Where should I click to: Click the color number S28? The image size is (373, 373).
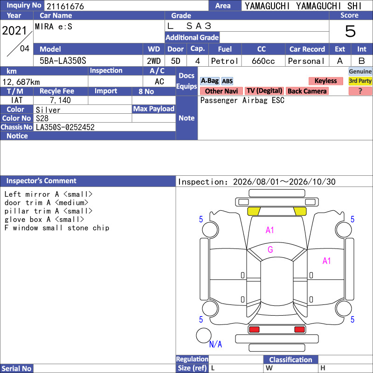coord(42,118)
